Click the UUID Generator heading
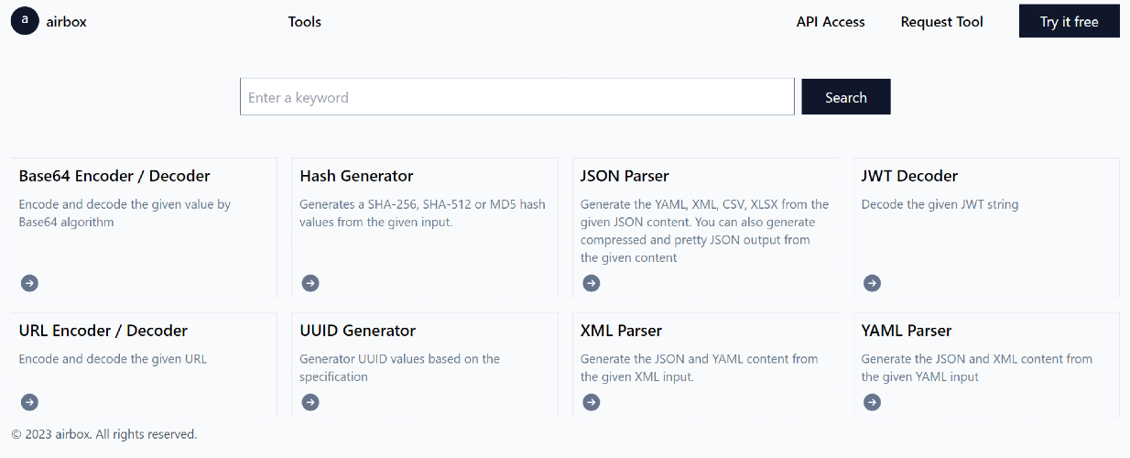Image resolution: width=1130 pixels, height=458 pixels. pyautogui.click(x=357, y=331)
